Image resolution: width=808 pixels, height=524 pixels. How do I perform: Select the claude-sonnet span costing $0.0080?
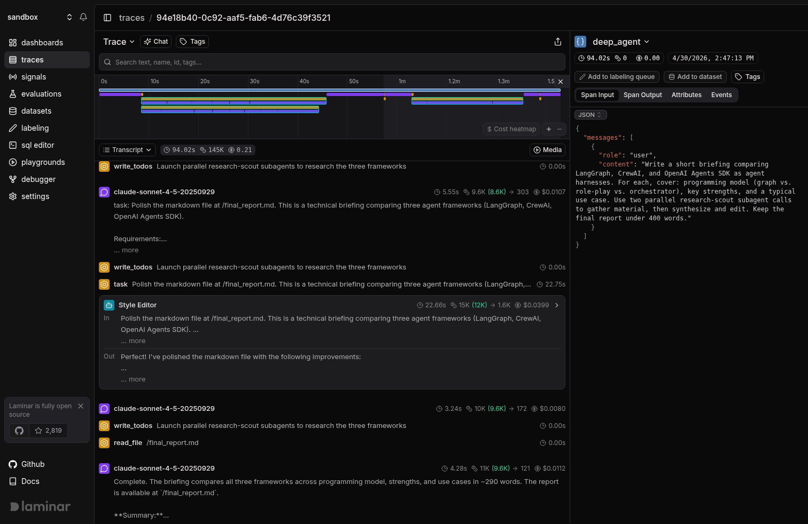click(x=332, y=409)
